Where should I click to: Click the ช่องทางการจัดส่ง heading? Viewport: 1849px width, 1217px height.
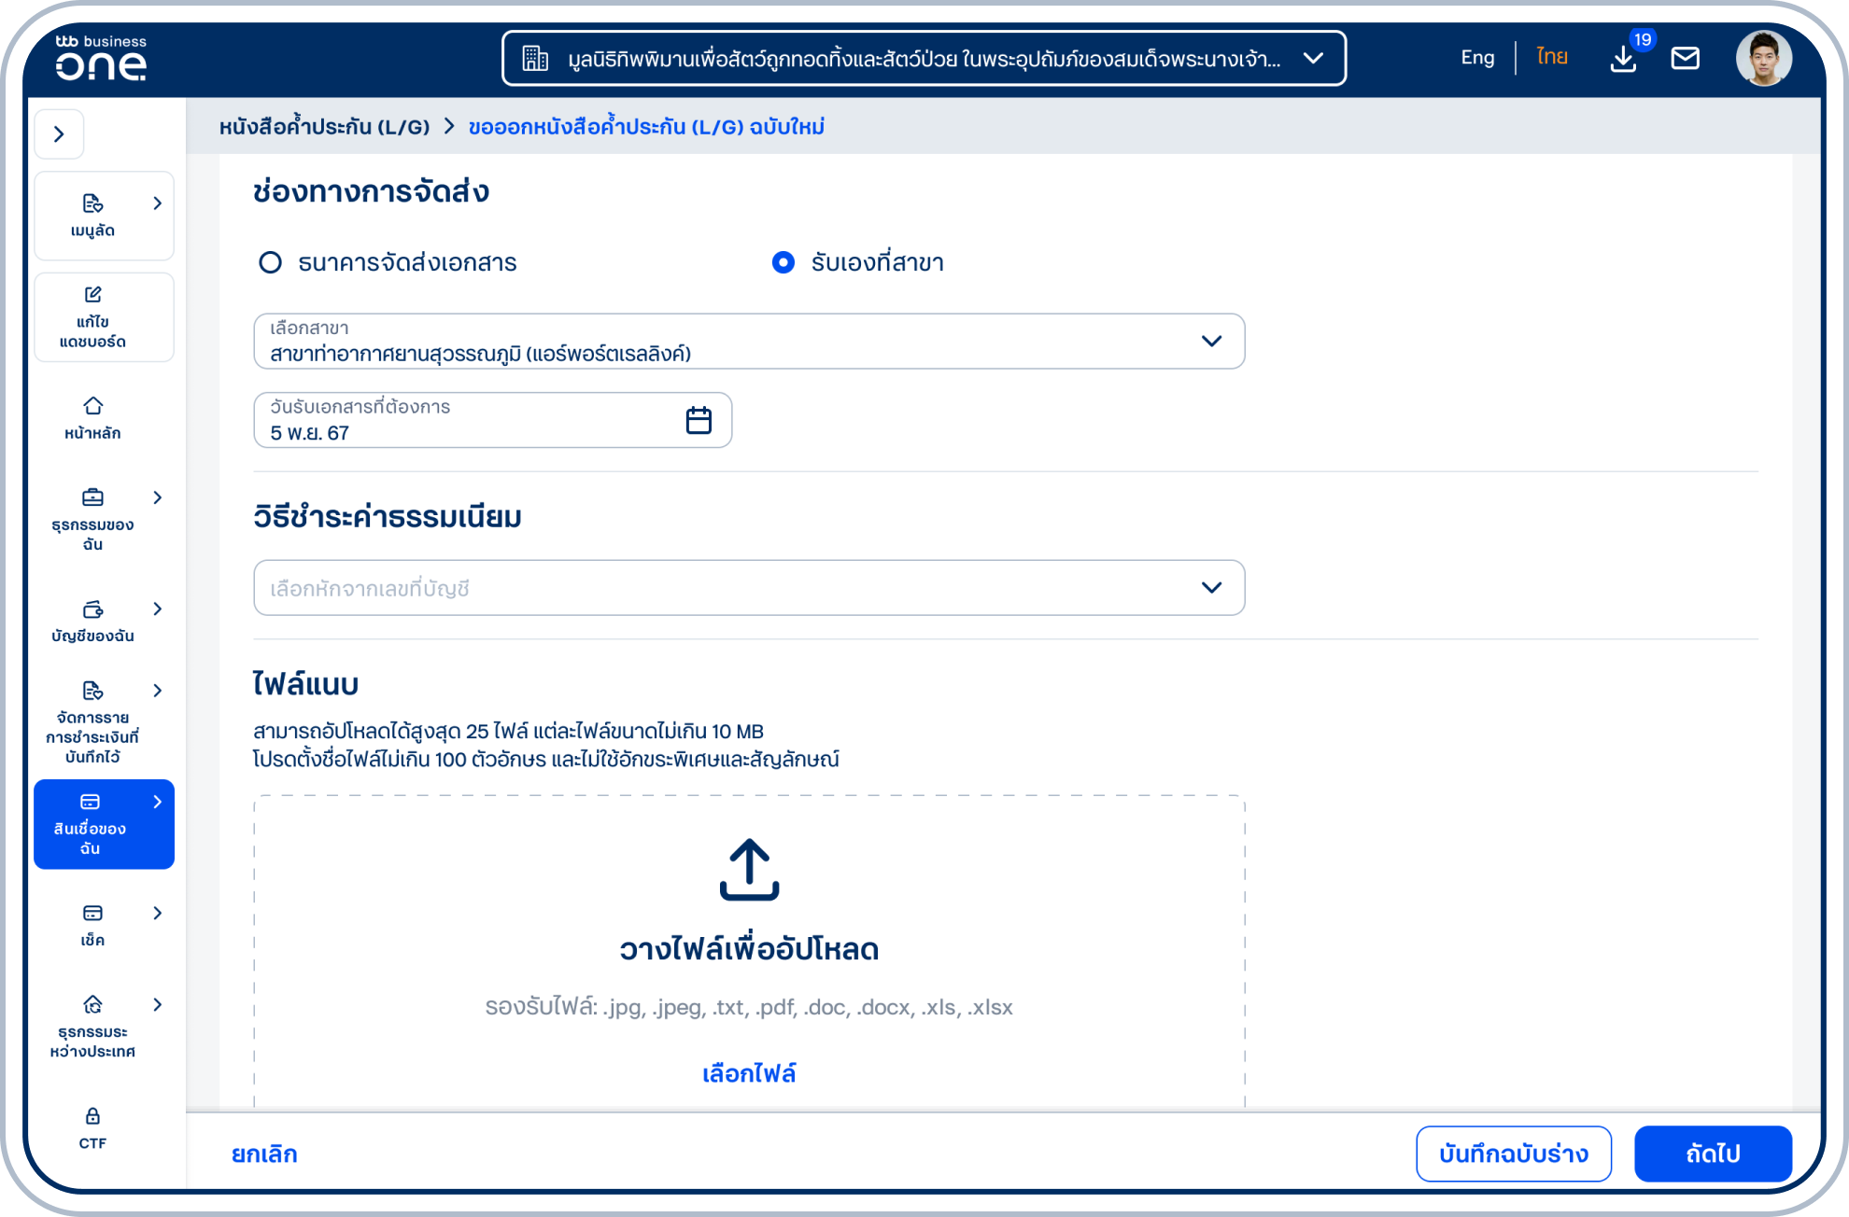[371, 191]
